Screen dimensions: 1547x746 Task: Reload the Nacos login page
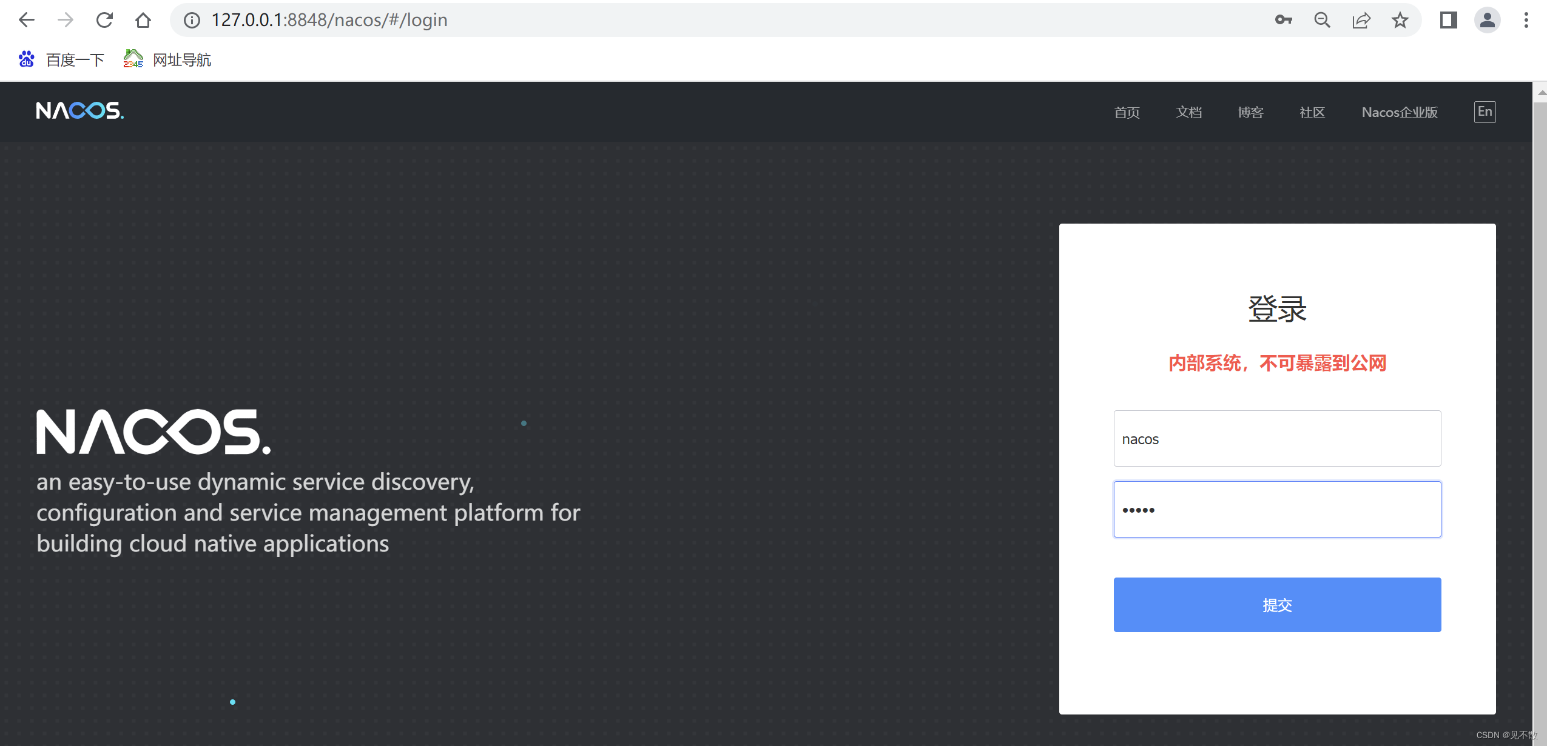(x=104, y=20)
